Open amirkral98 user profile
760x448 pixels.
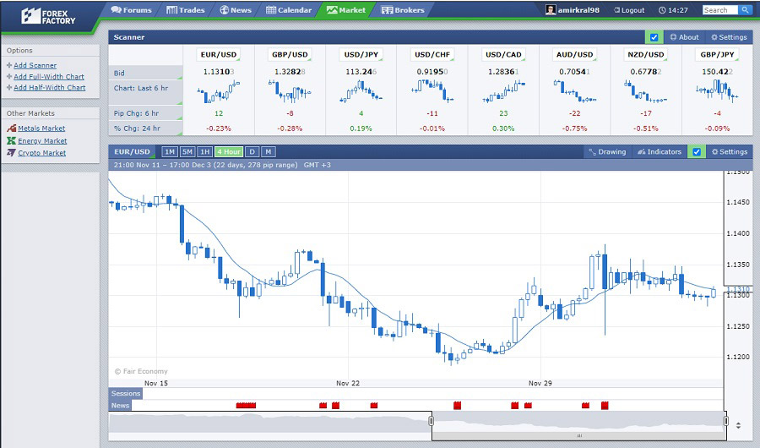(573, 9)
